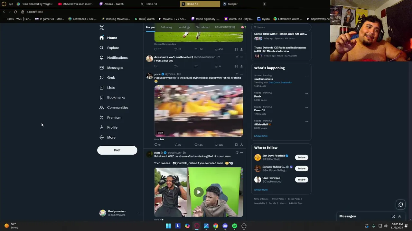
Task: Click Show more under Who to follow
Action: click(261, 190)
